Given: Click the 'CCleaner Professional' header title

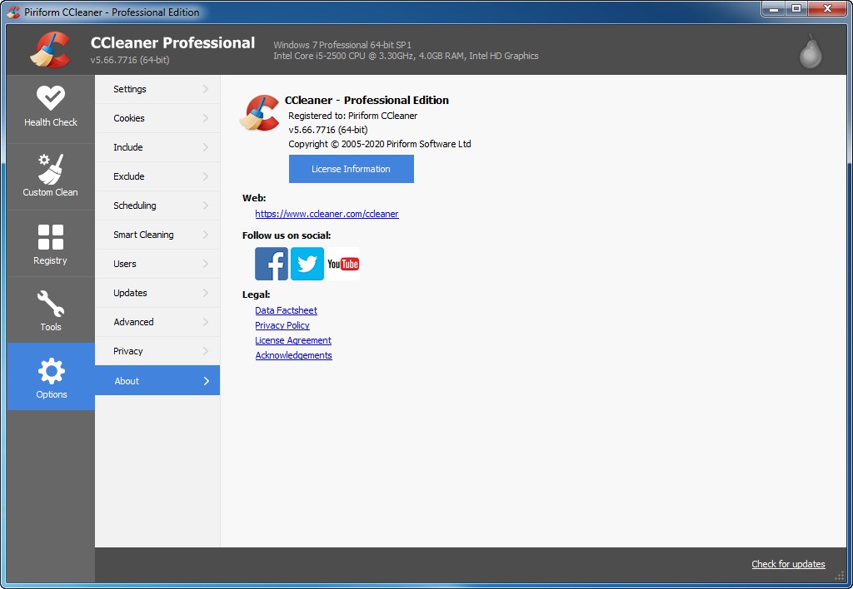Looking at the screenshot, I should point(172,43).
